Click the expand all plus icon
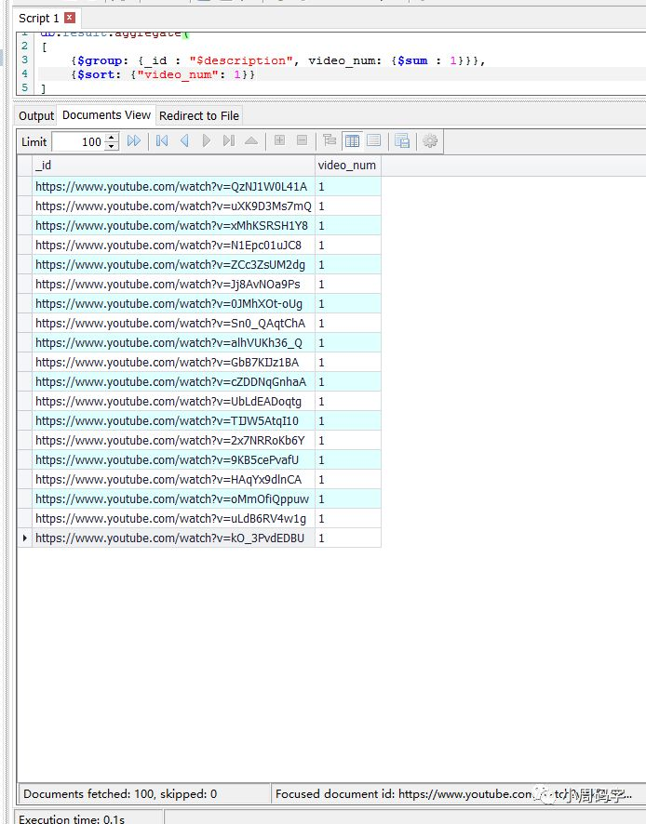The image size is (646, 824). pyautogui.click(x=280, y=140)
